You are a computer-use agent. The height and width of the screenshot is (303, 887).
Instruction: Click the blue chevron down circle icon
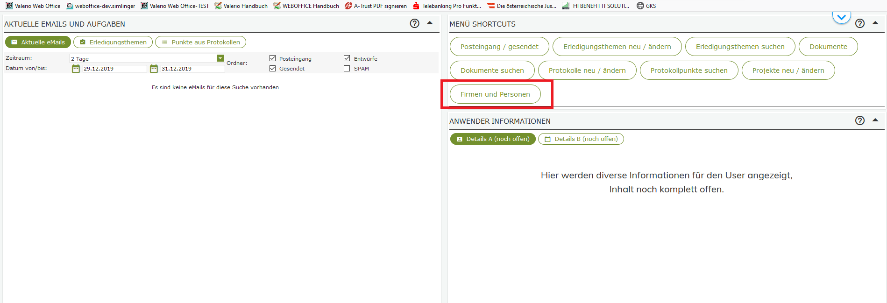point(841,18)
